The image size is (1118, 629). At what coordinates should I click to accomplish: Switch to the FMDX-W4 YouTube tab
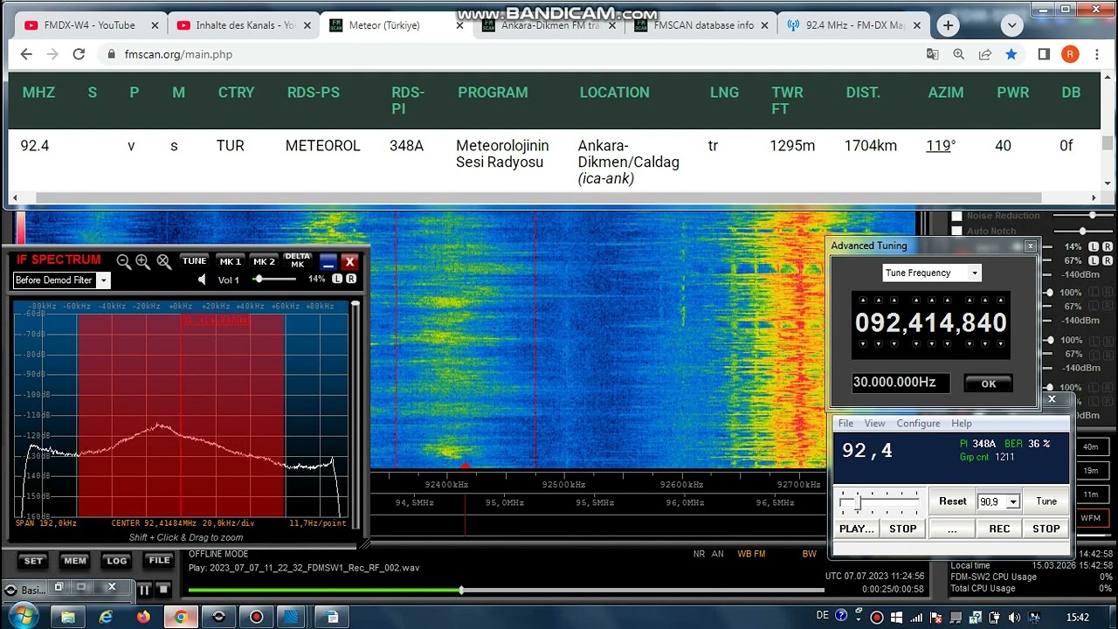pyautogui.click(x=91, y=25)
